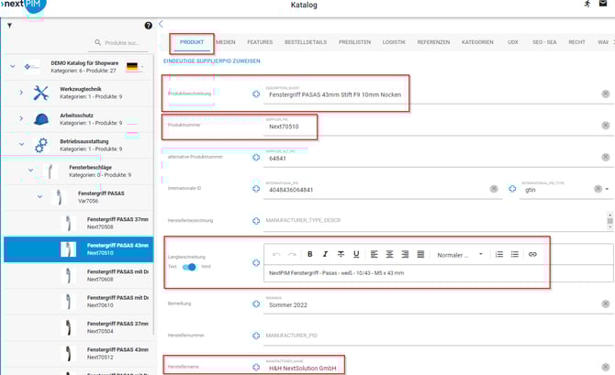Collapse the Fenstergriff PASAS Var7056 node
Screen dimensions: 615x375
click(39, 197)
